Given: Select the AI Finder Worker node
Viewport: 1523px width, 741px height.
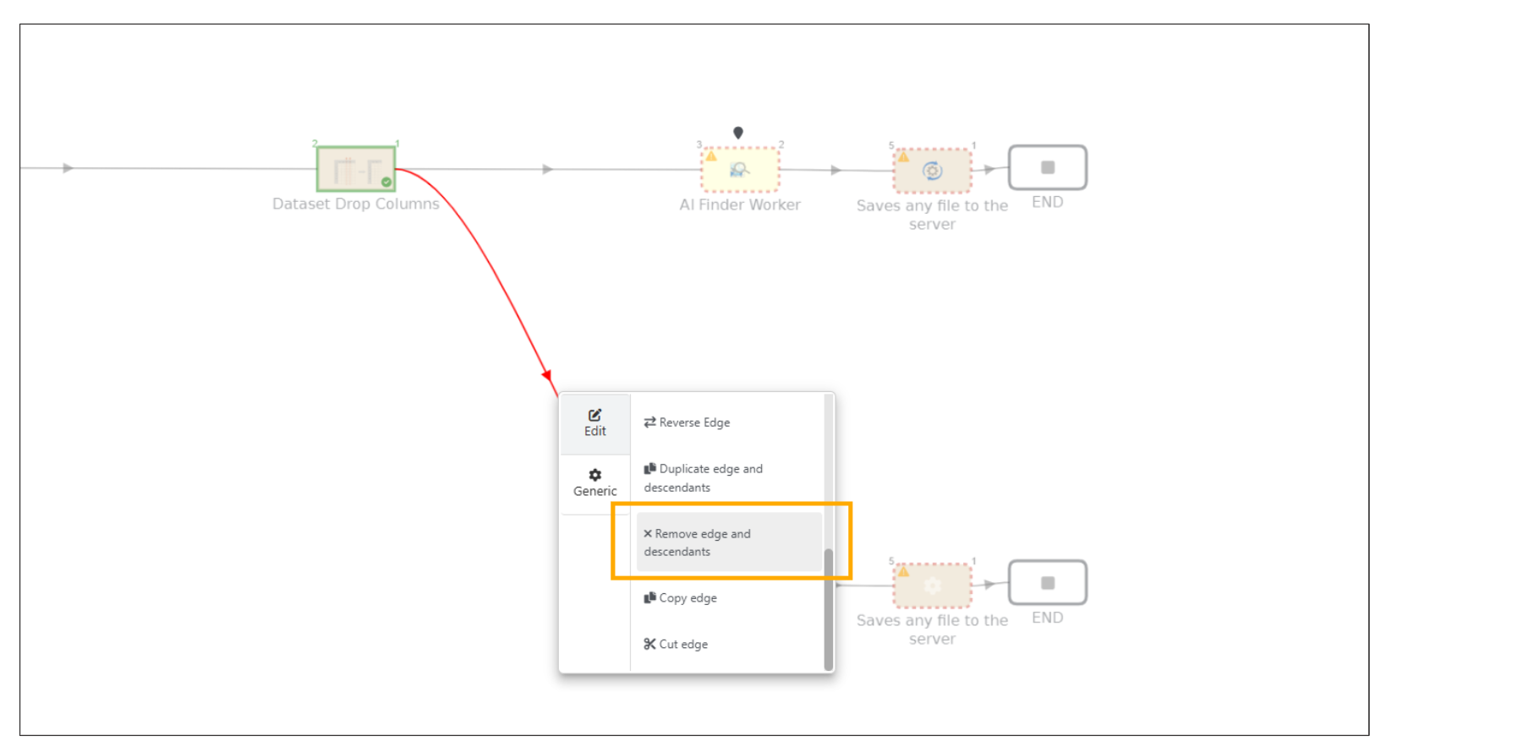Looking at the screenshot, I should point(740,170).
